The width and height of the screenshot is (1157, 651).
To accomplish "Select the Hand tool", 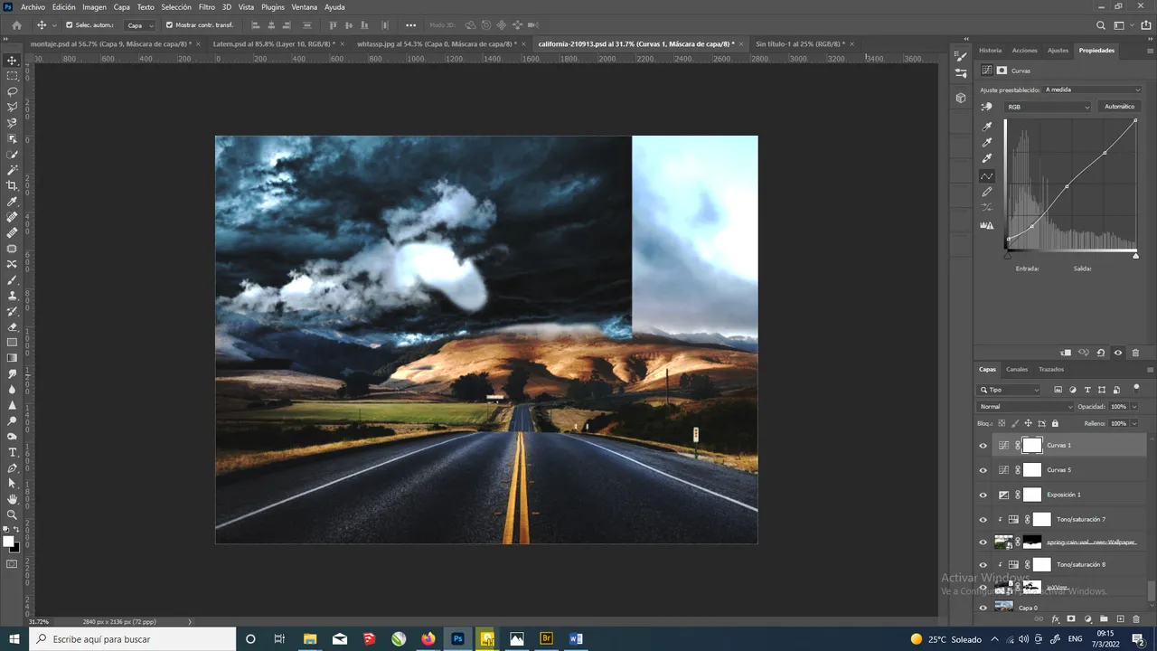I will point(13,499).
